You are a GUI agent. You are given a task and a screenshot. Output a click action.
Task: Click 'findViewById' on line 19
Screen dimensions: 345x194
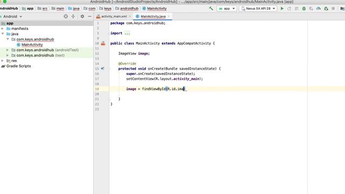[x=154, y=89]
